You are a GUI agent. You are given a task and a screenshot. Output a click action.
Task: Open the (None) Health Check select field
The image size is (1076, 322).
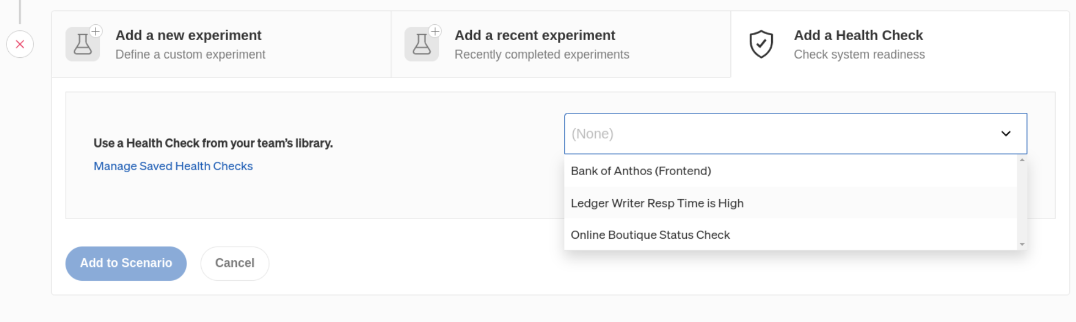point(795,134)
